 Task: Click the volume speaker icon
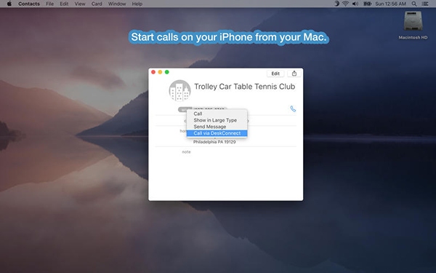(355, 4)
